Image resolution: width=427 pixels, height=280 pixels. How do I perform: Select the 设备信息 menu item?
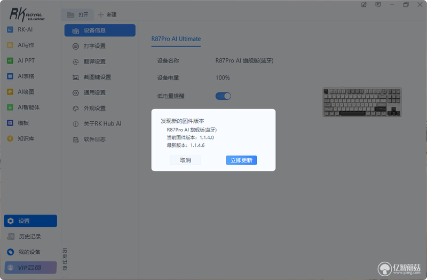point(100,30)
